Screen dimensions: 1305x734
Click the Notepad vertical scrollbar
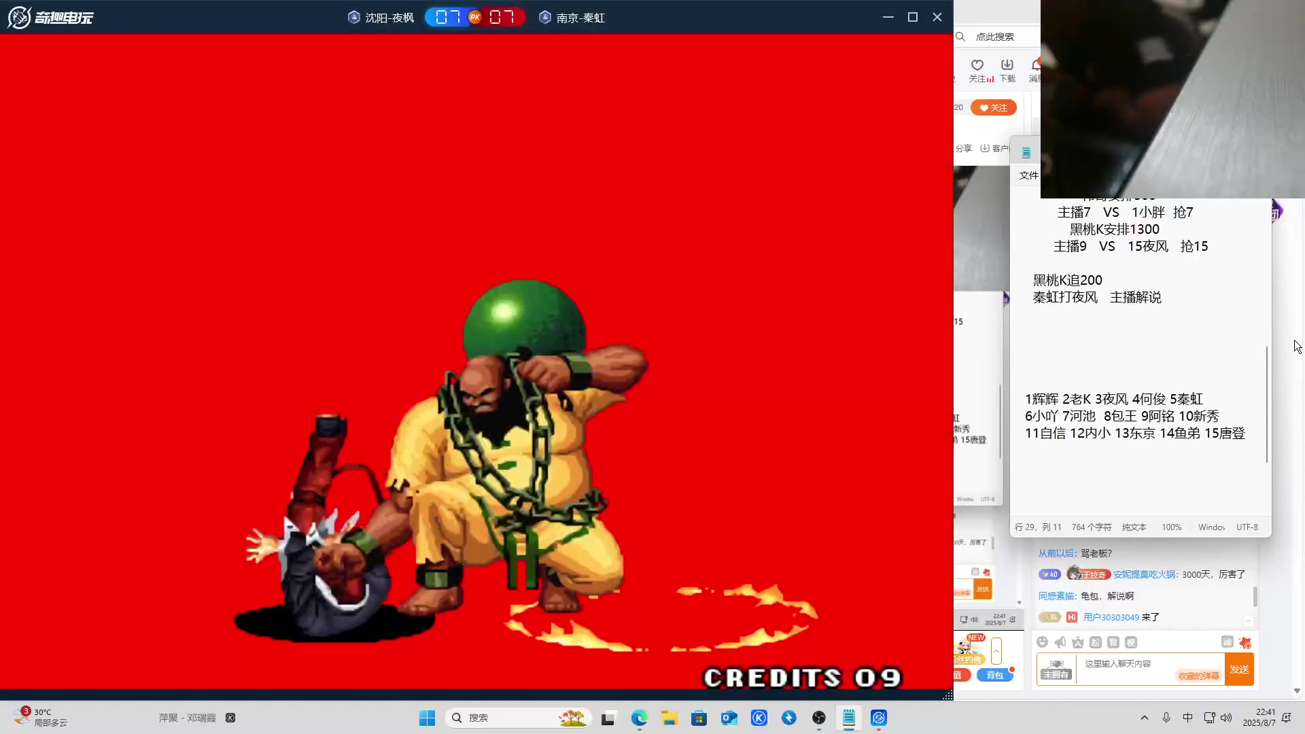pyautogui.click(x=1267, y=405)
